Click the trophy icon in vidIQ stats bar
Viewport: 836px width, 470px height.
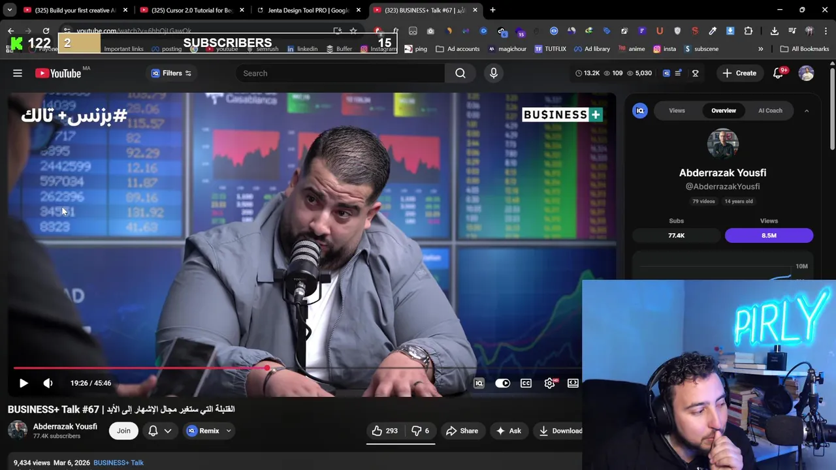click(695, 73)
